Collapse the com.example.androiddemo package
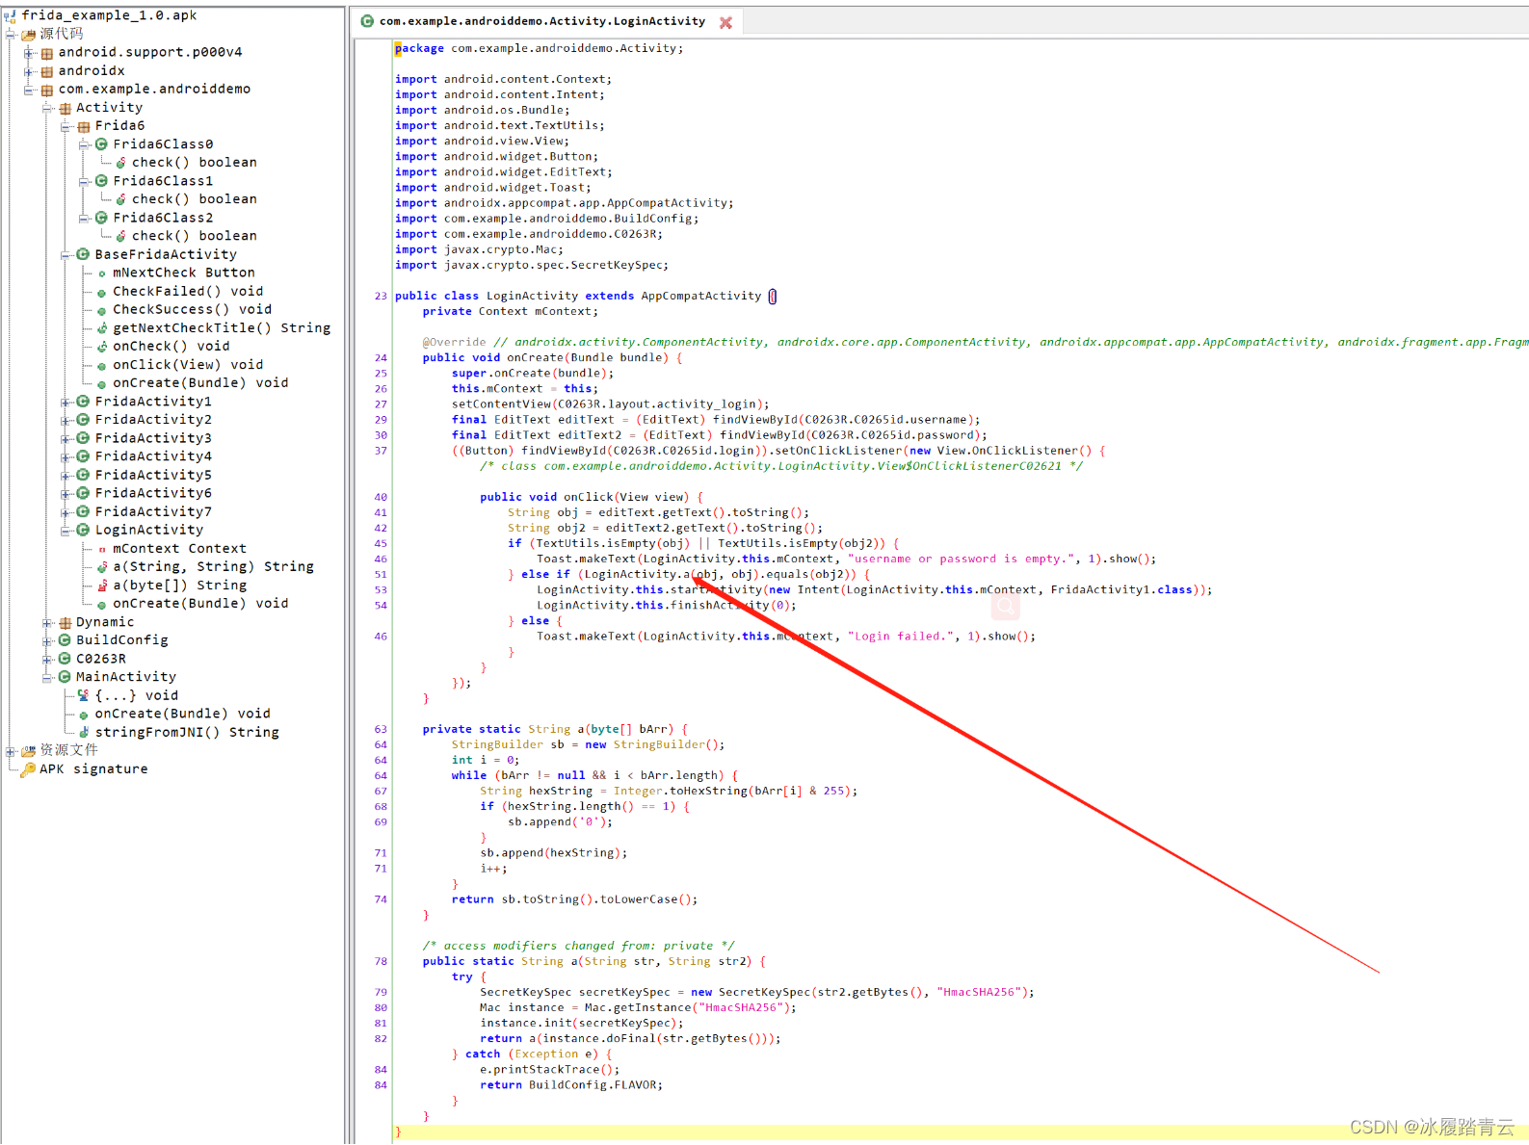Viewport: 1529px width, 1145px height. [x=29, y=90]
